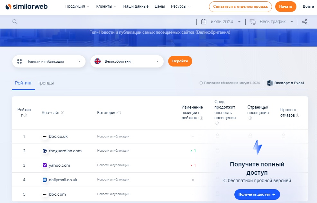Click the bbc.com favicon

[44, 194]
